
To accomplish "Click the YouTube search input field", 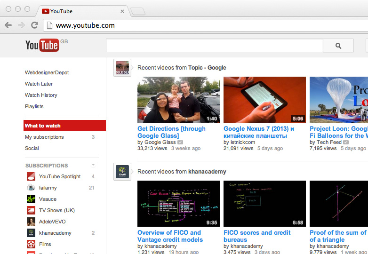I will tap(214, 46).
